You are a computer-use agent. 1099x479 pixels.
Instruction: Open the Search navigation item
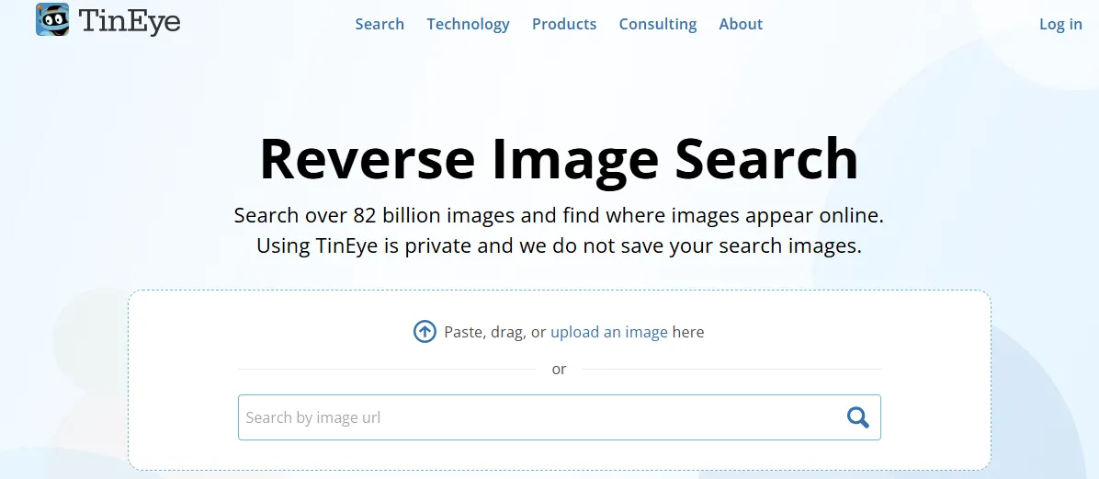pos(380,24)
